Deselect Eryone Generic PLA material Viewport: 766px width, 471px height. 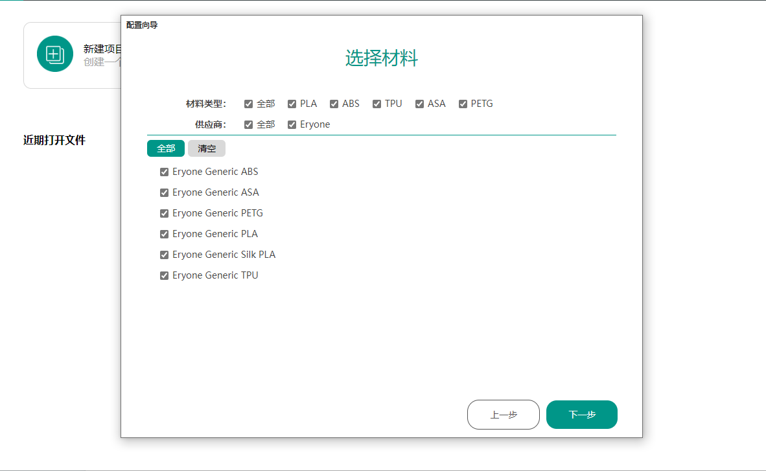[x=164, y=234]
